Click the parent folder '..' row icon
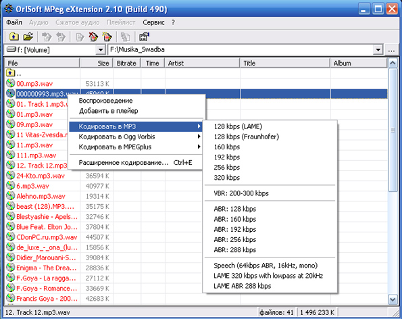The image size is (402, 319). [10, 73]
